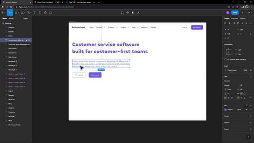Click Align horizontal centers icon
Viewport: 254px width, 143px height.
pyautogui.click(x=229, y=23)
